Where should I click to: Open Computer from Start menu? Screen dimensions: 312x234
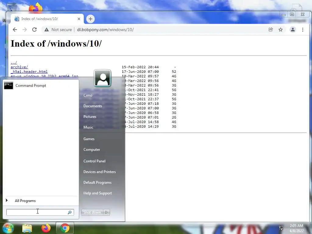92,150
